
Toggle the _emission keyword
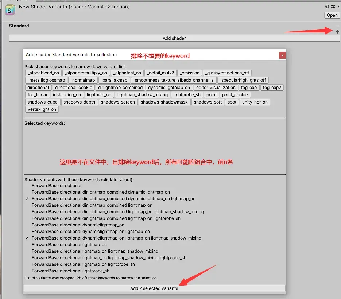point(189,73)
